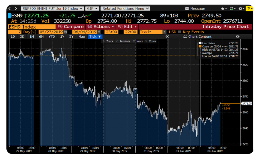Open S&P500 EMINI FUT security dropdown

(x=52, y=9)
